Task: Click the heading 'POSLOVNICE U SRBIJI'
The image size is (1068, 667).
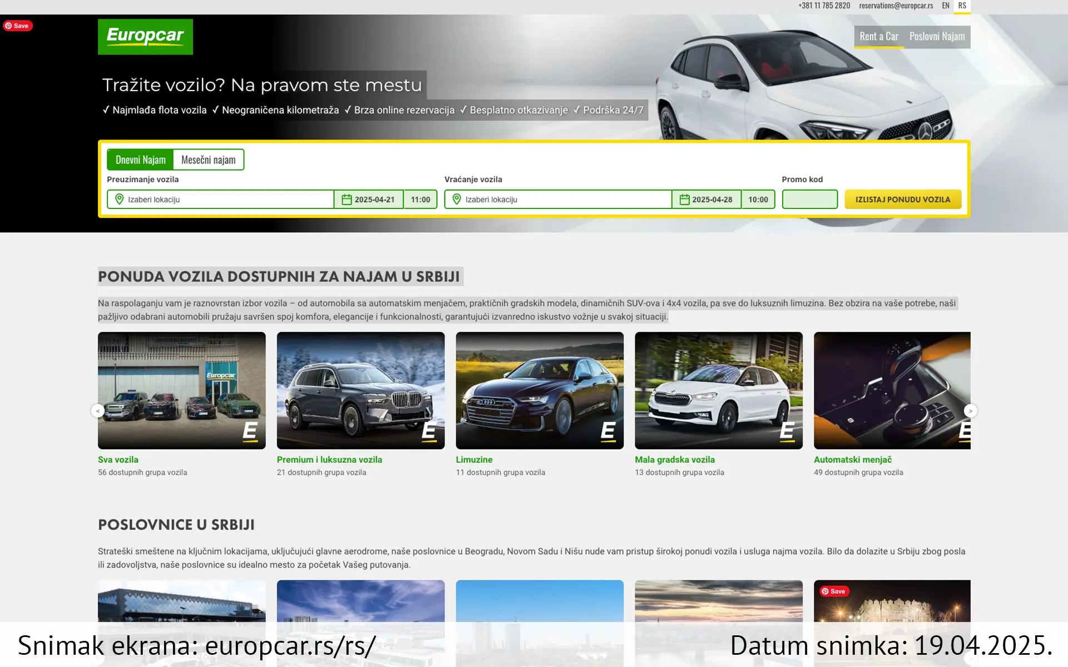Action: (x=176, y=525)
